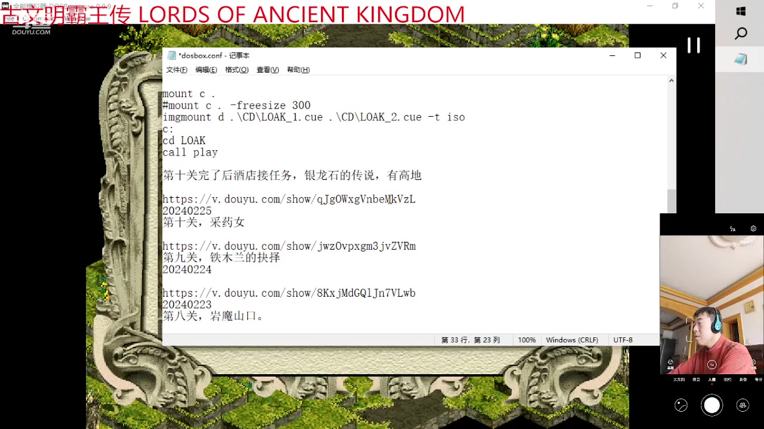
Task: Open the 帮助(H) menu in Notepad
Action: [x=298, y=70]
